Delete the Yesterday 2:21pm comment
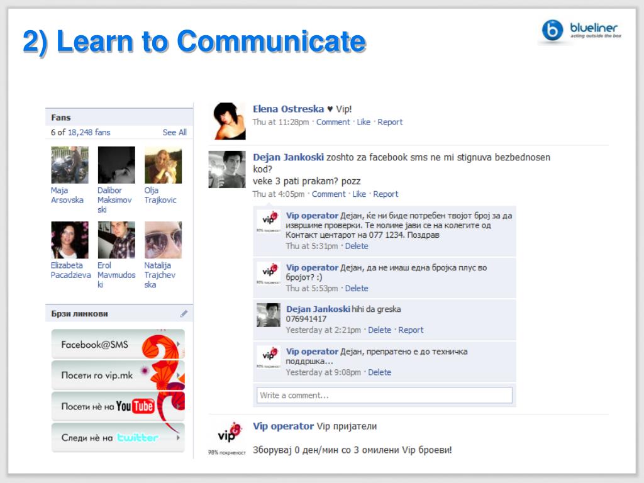 (x=379, y=330)
